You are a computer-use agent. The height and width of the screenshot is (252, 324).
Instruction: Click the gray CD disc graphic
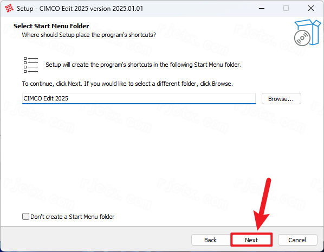click(302, 38)
